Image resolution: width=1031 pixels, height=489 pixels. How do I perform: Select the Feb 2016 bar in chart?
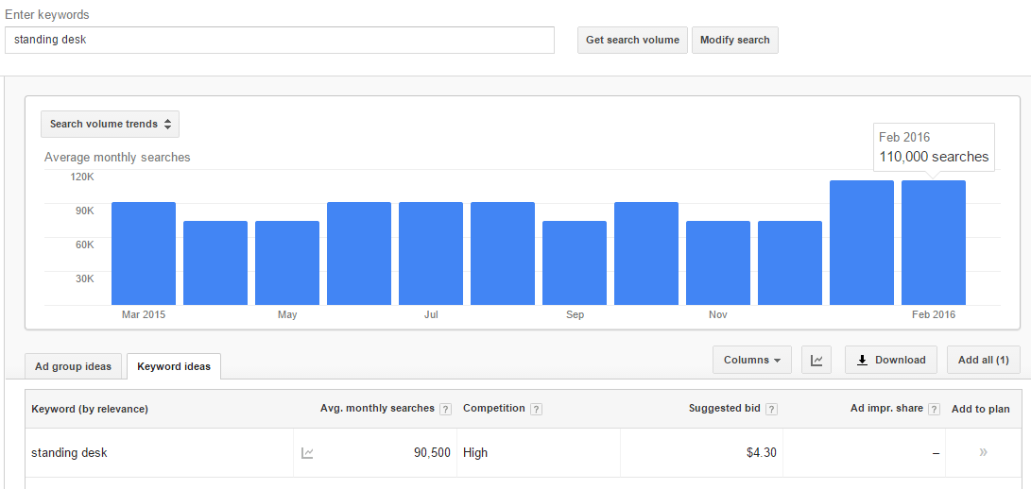pyautogui.click(x=933, y=243)
